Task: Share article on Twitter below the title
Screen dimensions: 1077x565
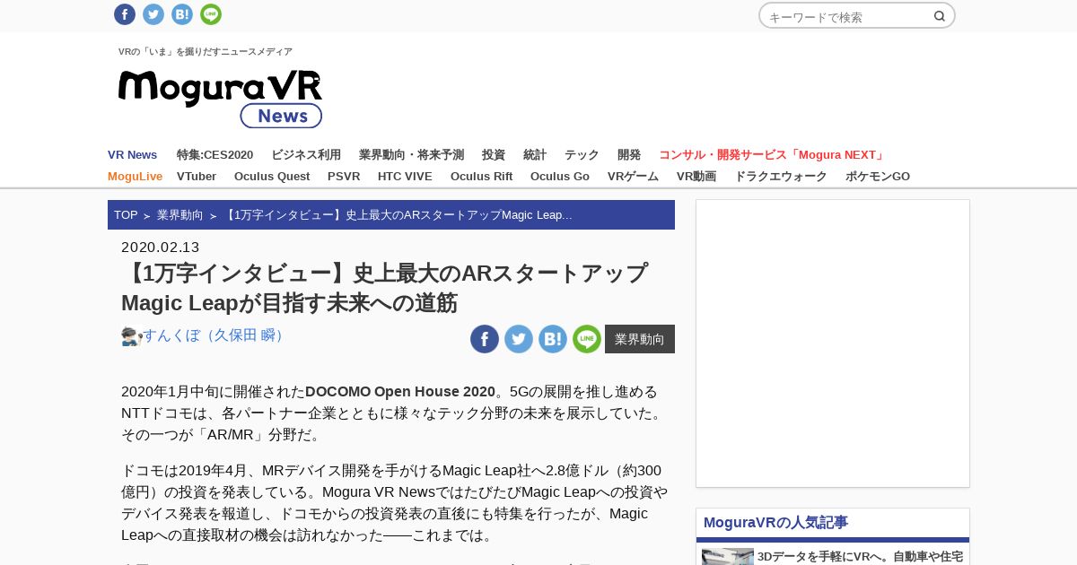Action: 519,339
